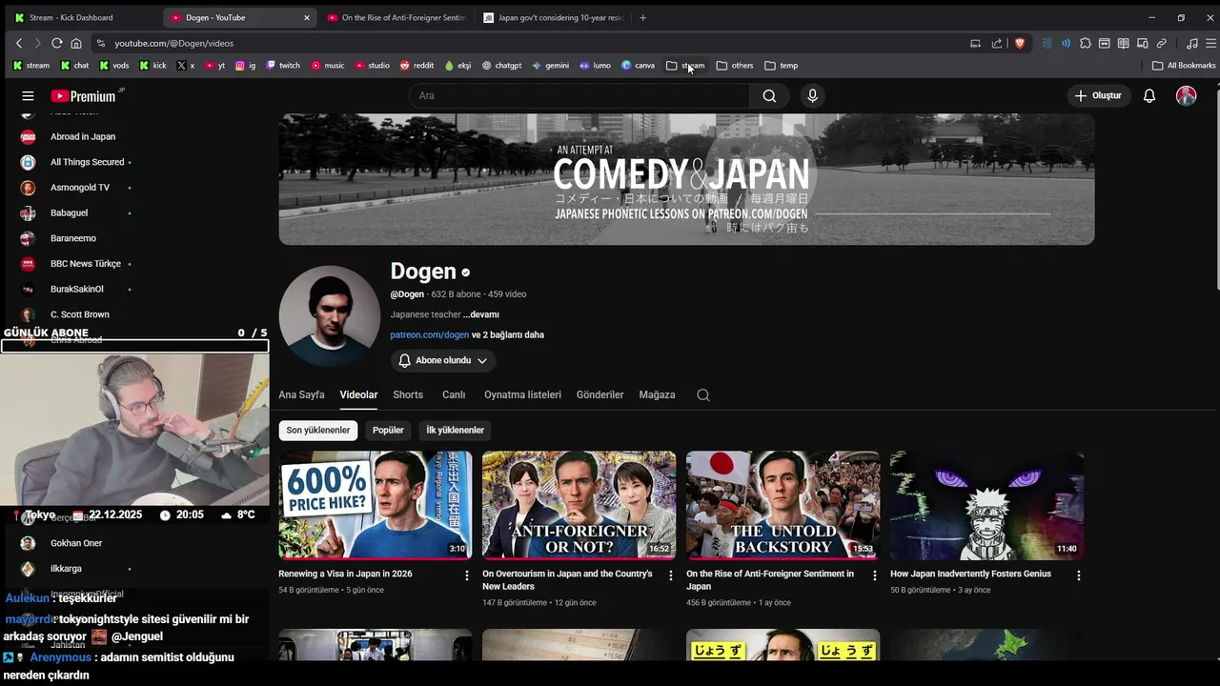Open the reader mode book icon

click(1123, 43)
